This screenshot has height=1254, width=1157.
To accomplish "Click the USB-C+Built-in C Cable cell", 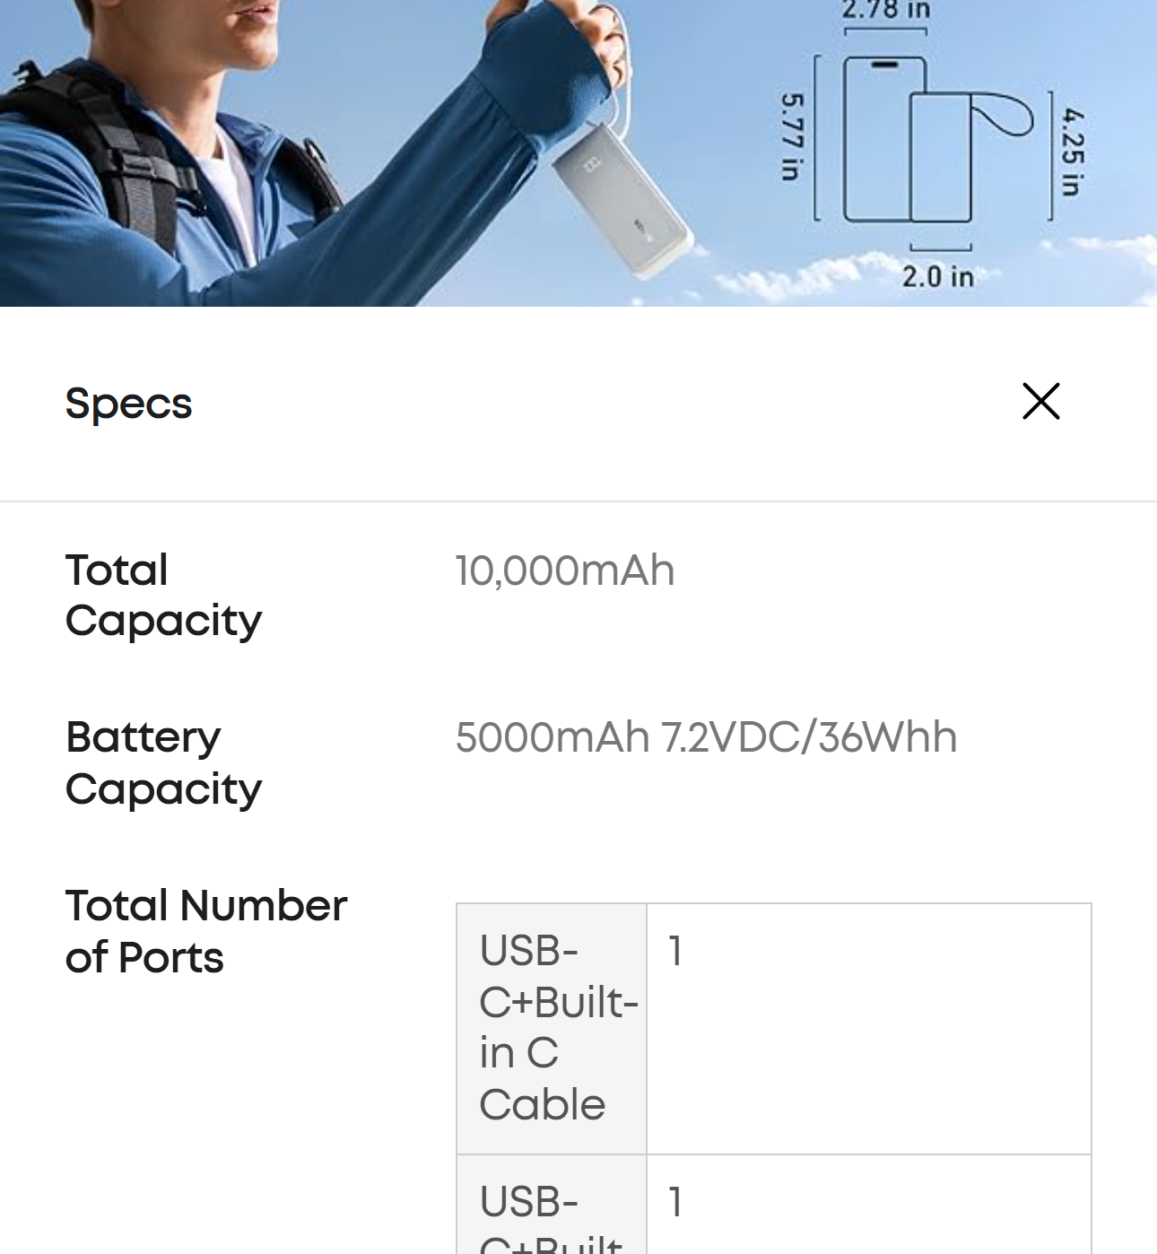I will pos(552,1027).
